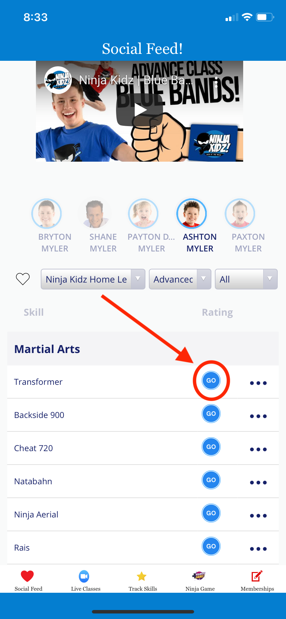
Task: Open the Ninja Game icon
Action: click(199, 575)
